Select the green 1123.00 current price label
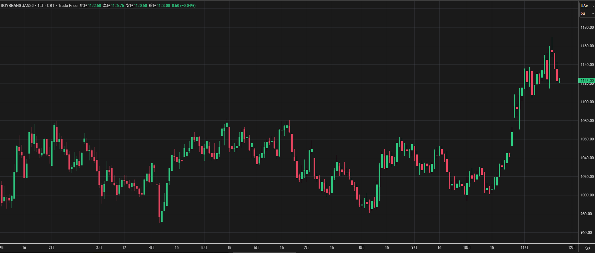The image size is (595, 253). point(587,80)
